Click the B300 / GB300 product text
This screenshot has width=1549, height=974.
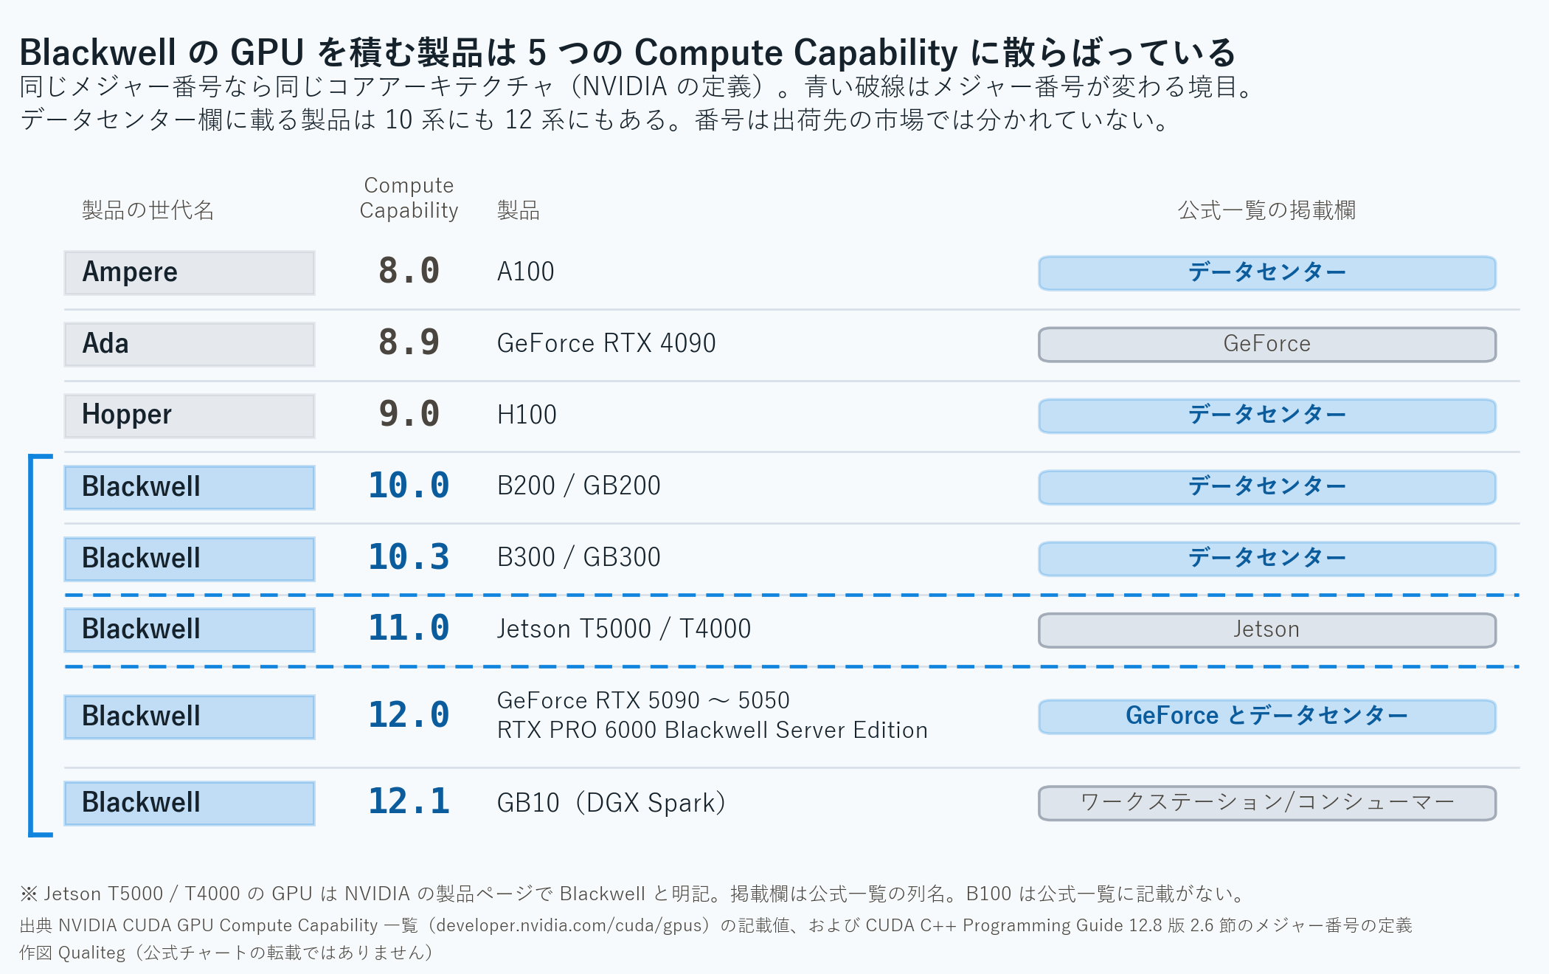(579, 557)
